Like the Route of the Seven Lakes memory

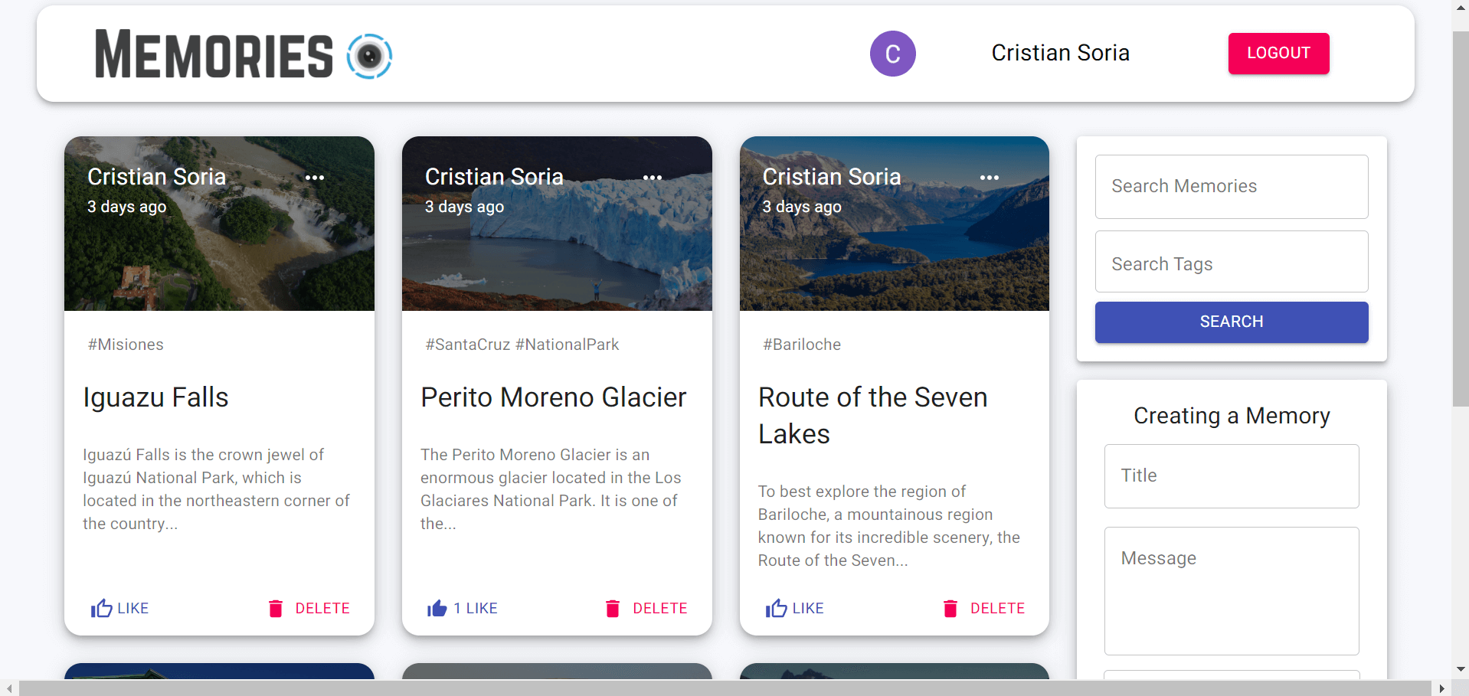click(x=795, y=608)
